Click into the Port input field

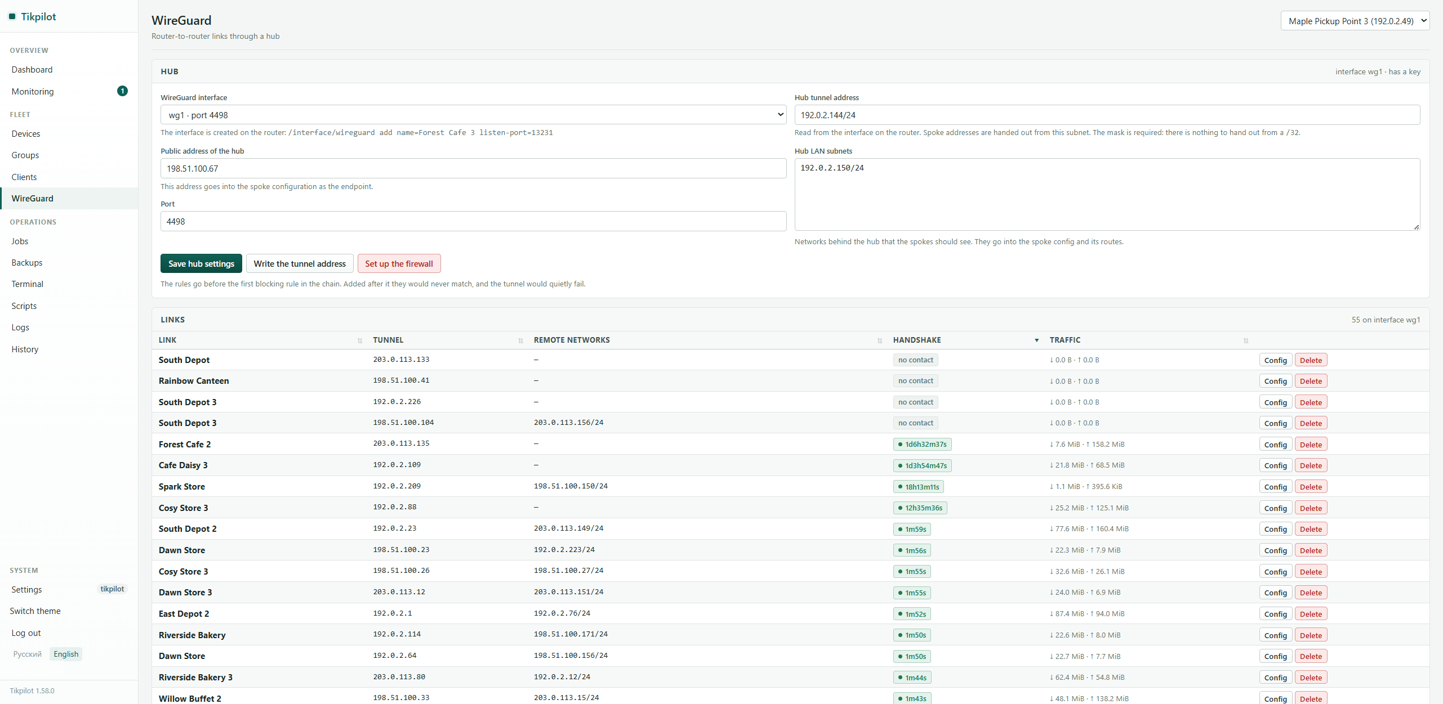click(x=473, y=221)
